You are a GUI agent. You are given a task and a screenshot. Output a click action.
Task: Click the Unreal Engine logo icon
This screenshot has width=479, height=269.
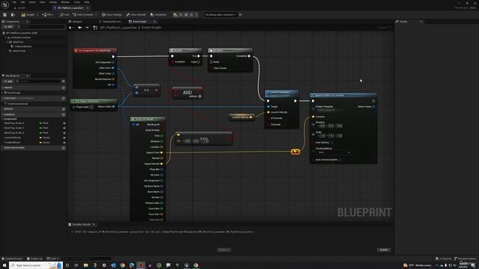coord(5,4)
